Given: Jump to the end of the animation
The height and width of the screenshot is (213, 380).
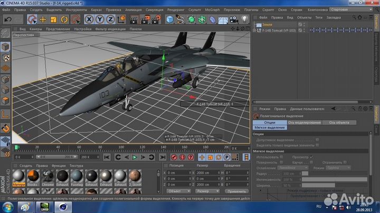Looking at the screenshot, I should tap(163, 157).
